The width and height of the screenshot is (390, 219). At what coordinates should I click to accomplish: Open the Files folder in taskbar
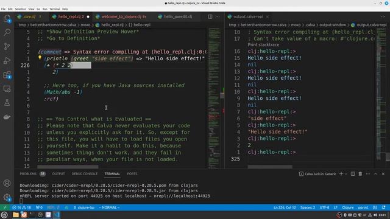[16, 215]
